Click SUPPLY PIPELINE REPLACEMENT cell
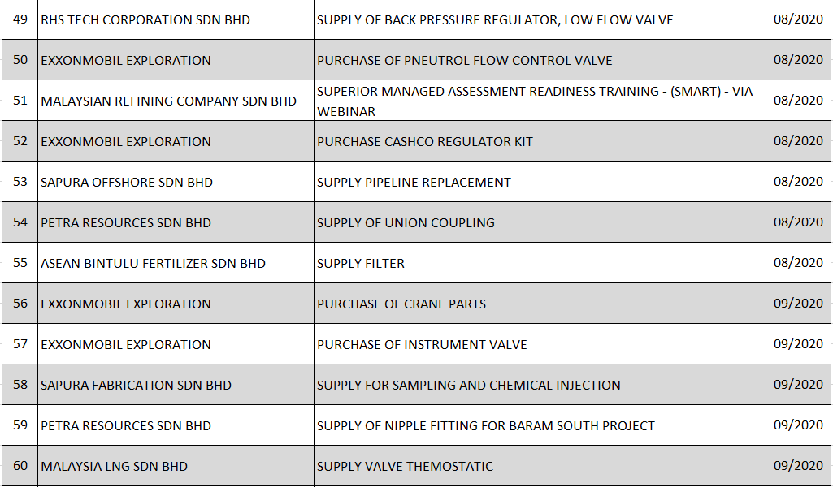Viewport: 833px width, 487px height. click(414, 182)
